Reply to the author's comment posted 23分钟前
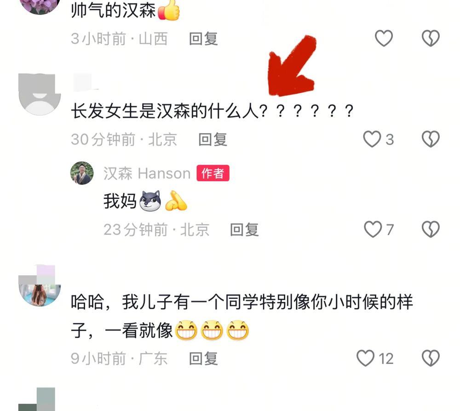 pos(244,229)
